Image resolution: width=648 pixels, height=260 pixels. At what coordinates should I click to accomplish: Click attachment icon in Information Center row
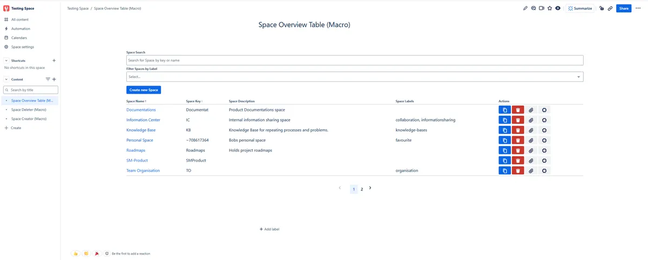point(531,120)
